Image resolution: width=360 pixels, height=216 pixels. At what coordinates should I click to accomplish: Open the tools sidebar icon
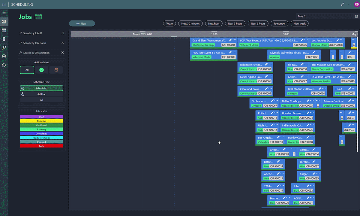[4, 39]
